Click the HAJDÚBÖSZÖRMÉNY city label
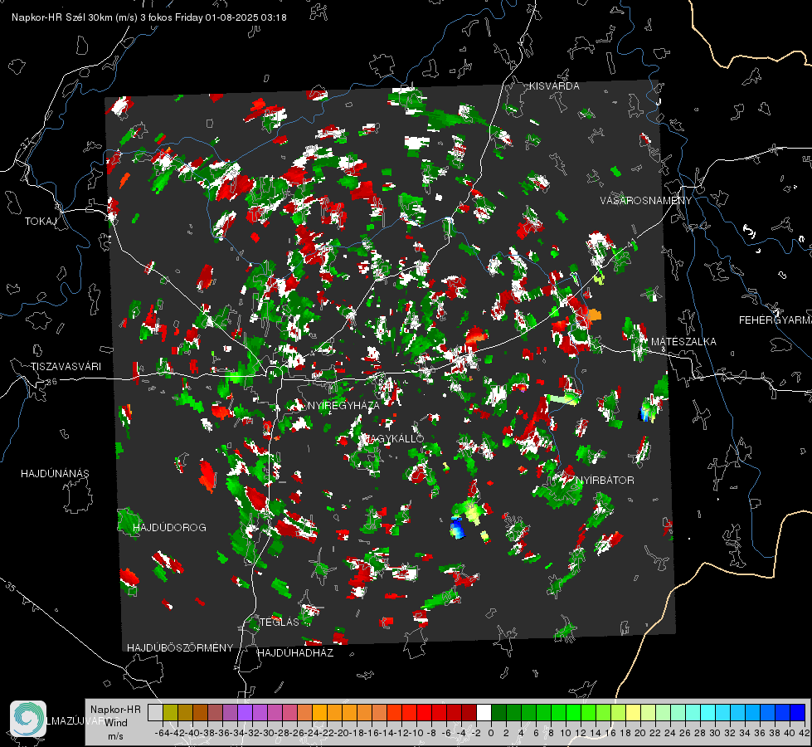812x747 pixels. (180, 648)
